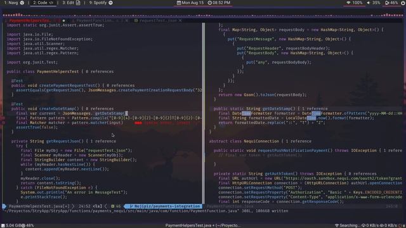Click assertTrue(false) line
This screenshot has height=228, width=406.
37,127
